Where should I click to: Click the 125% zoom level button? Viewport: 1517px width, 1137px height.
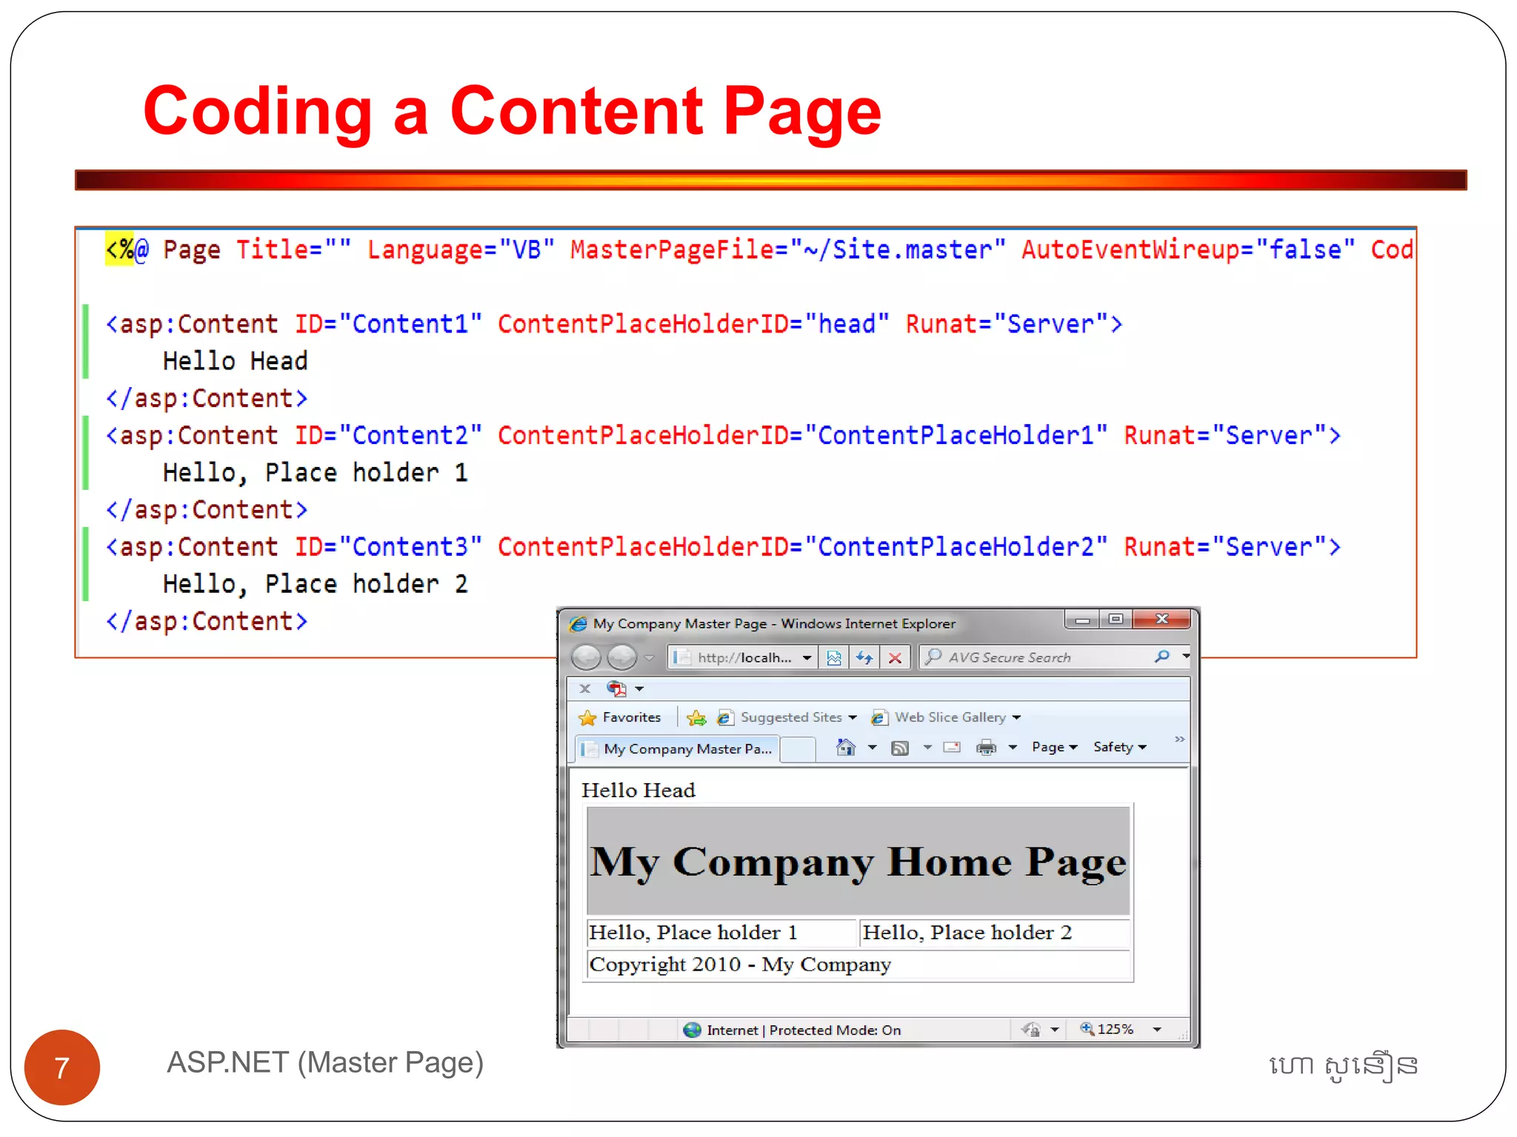[x=1107, y=1029]
